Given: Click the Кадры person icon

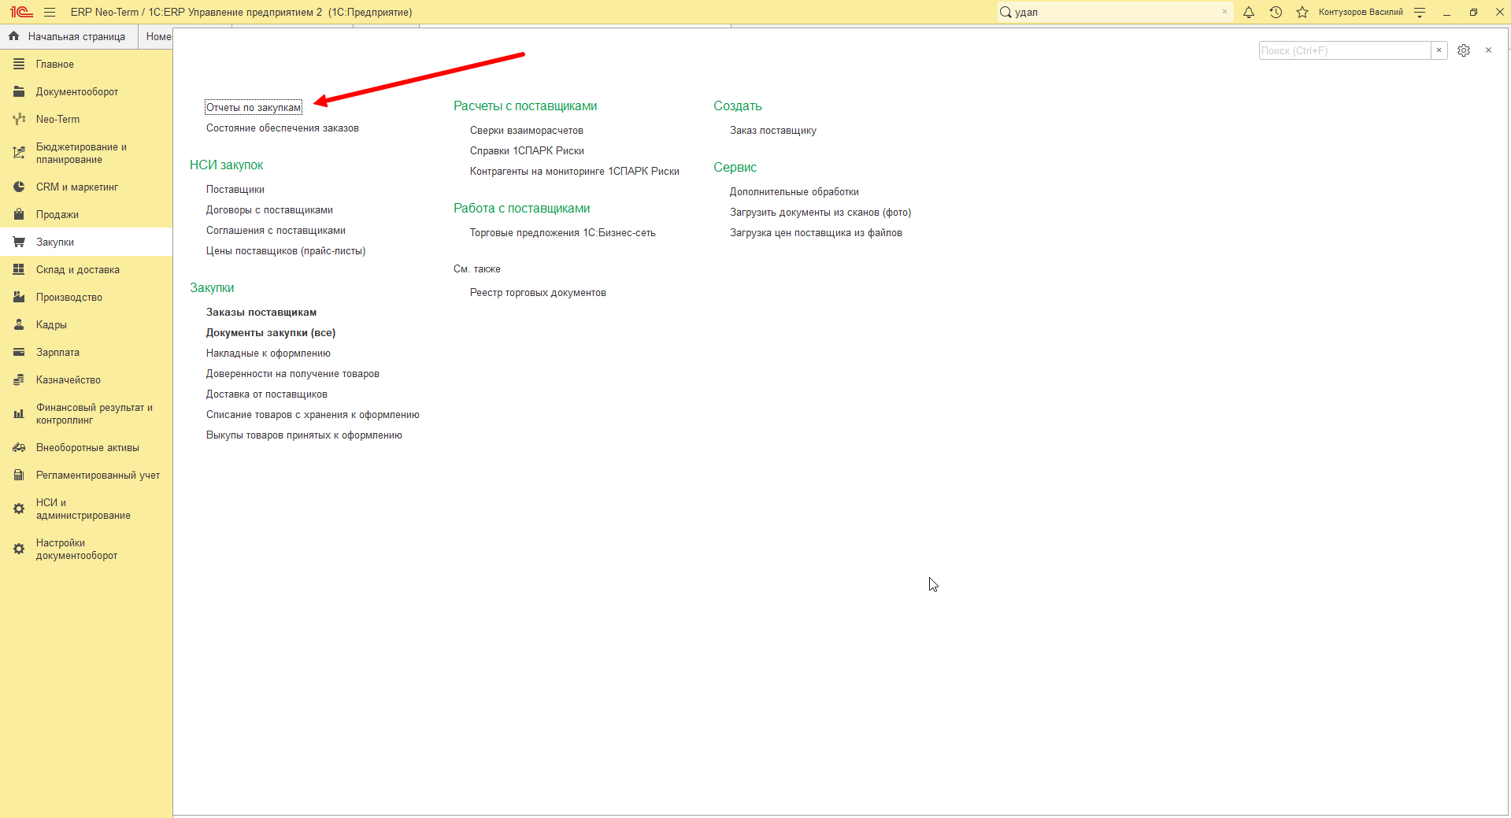Looking at the screenshot, I should [x=19, y=324].
